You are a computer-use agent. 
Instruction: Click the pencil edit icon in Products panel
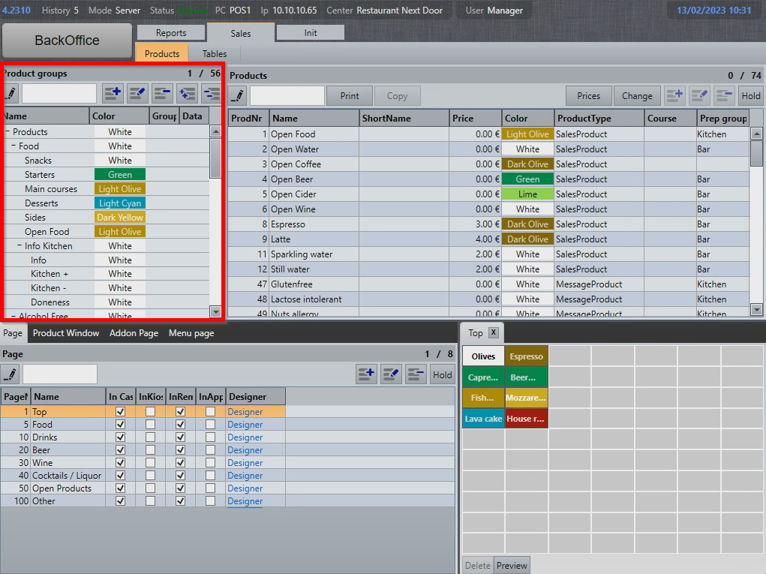pyautogui.click(x=239, y=95)
